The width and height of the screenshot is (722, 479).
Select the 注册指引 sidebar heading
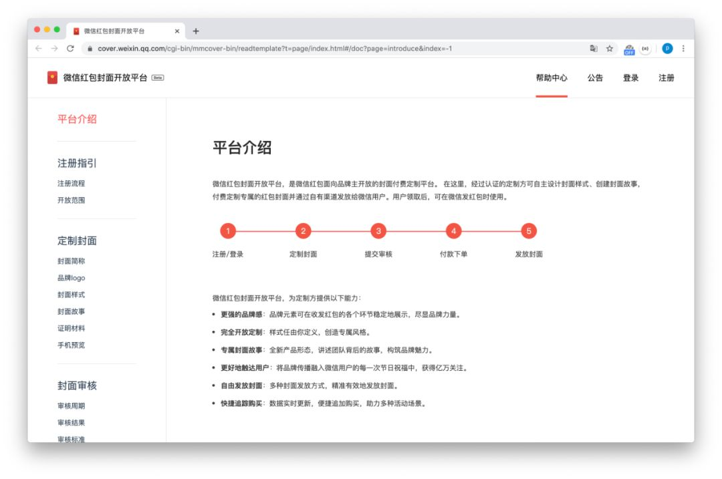(x=77, y=164)
